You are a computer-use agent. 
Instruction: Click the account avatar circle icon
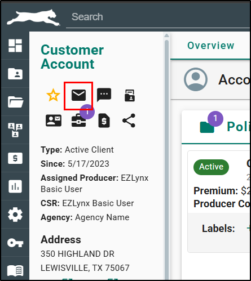point(196,79)
